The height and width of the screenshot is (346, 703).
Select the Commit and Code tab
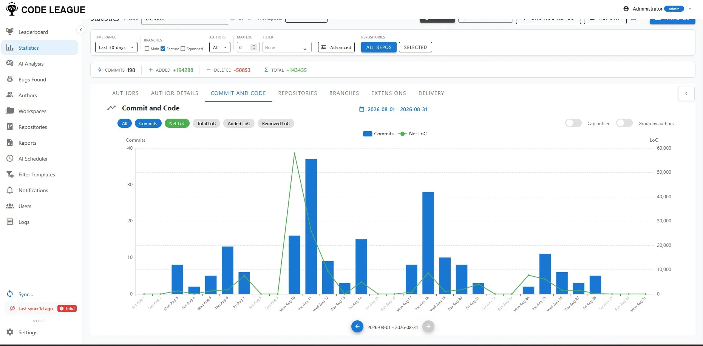point(238,93)
